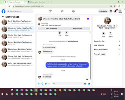Show hidden system tray icons
The height and width of the screenshot is (100, 125).
point(109,94)
